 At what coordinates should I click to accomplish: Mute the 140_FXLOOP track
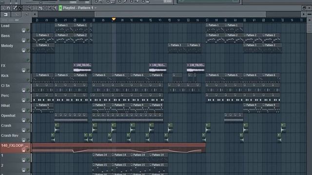pos(28,150)
